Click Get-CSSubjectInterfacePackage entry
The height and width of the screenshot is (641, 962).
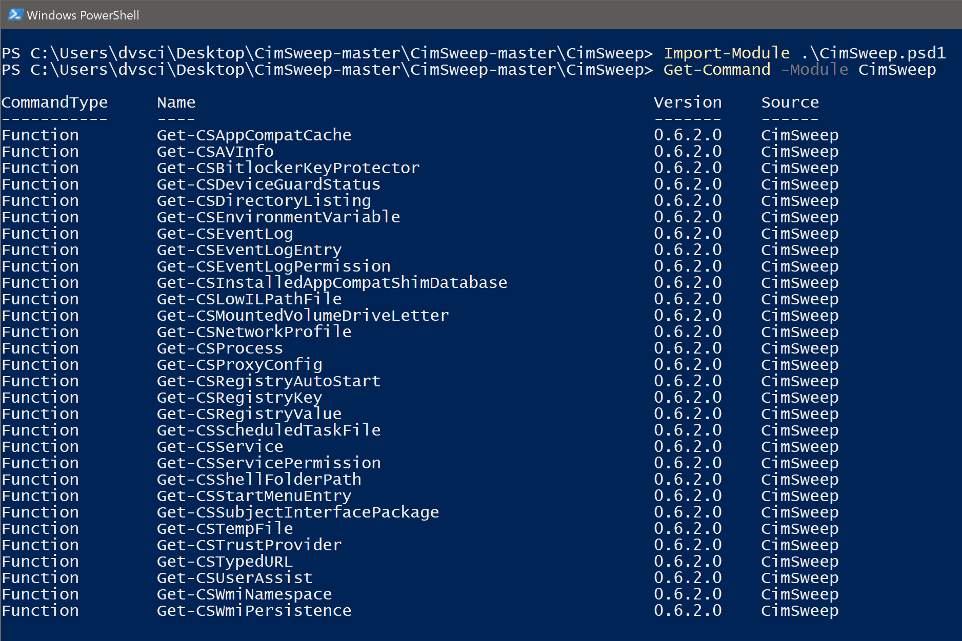click(298, 512)
